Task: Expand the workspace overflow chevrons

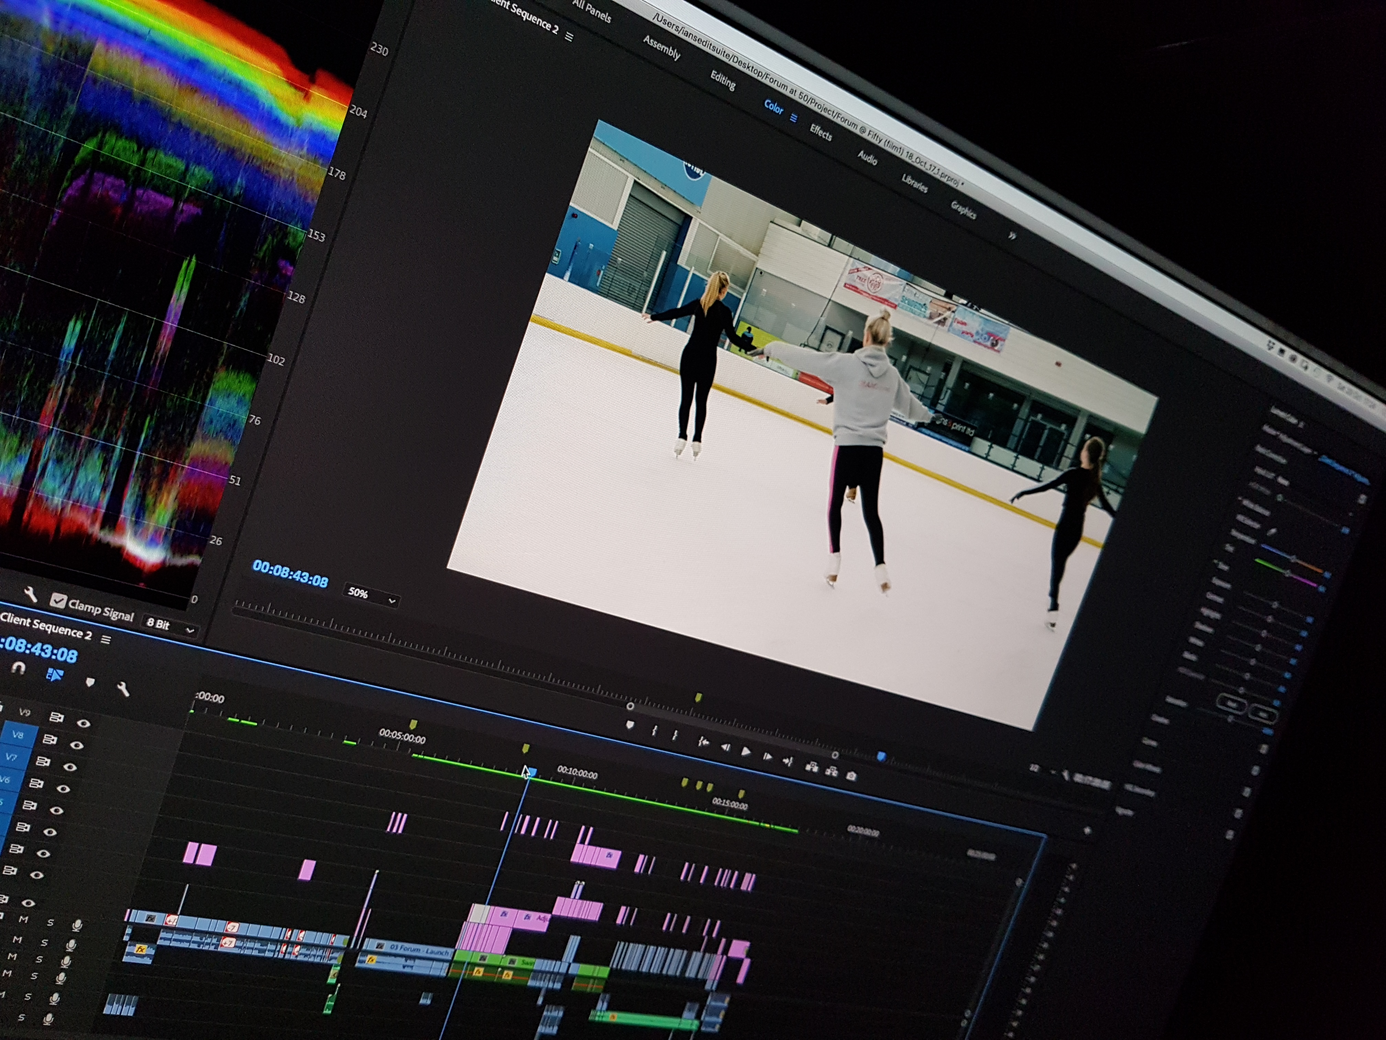Action: click(x=1012, y=236)
